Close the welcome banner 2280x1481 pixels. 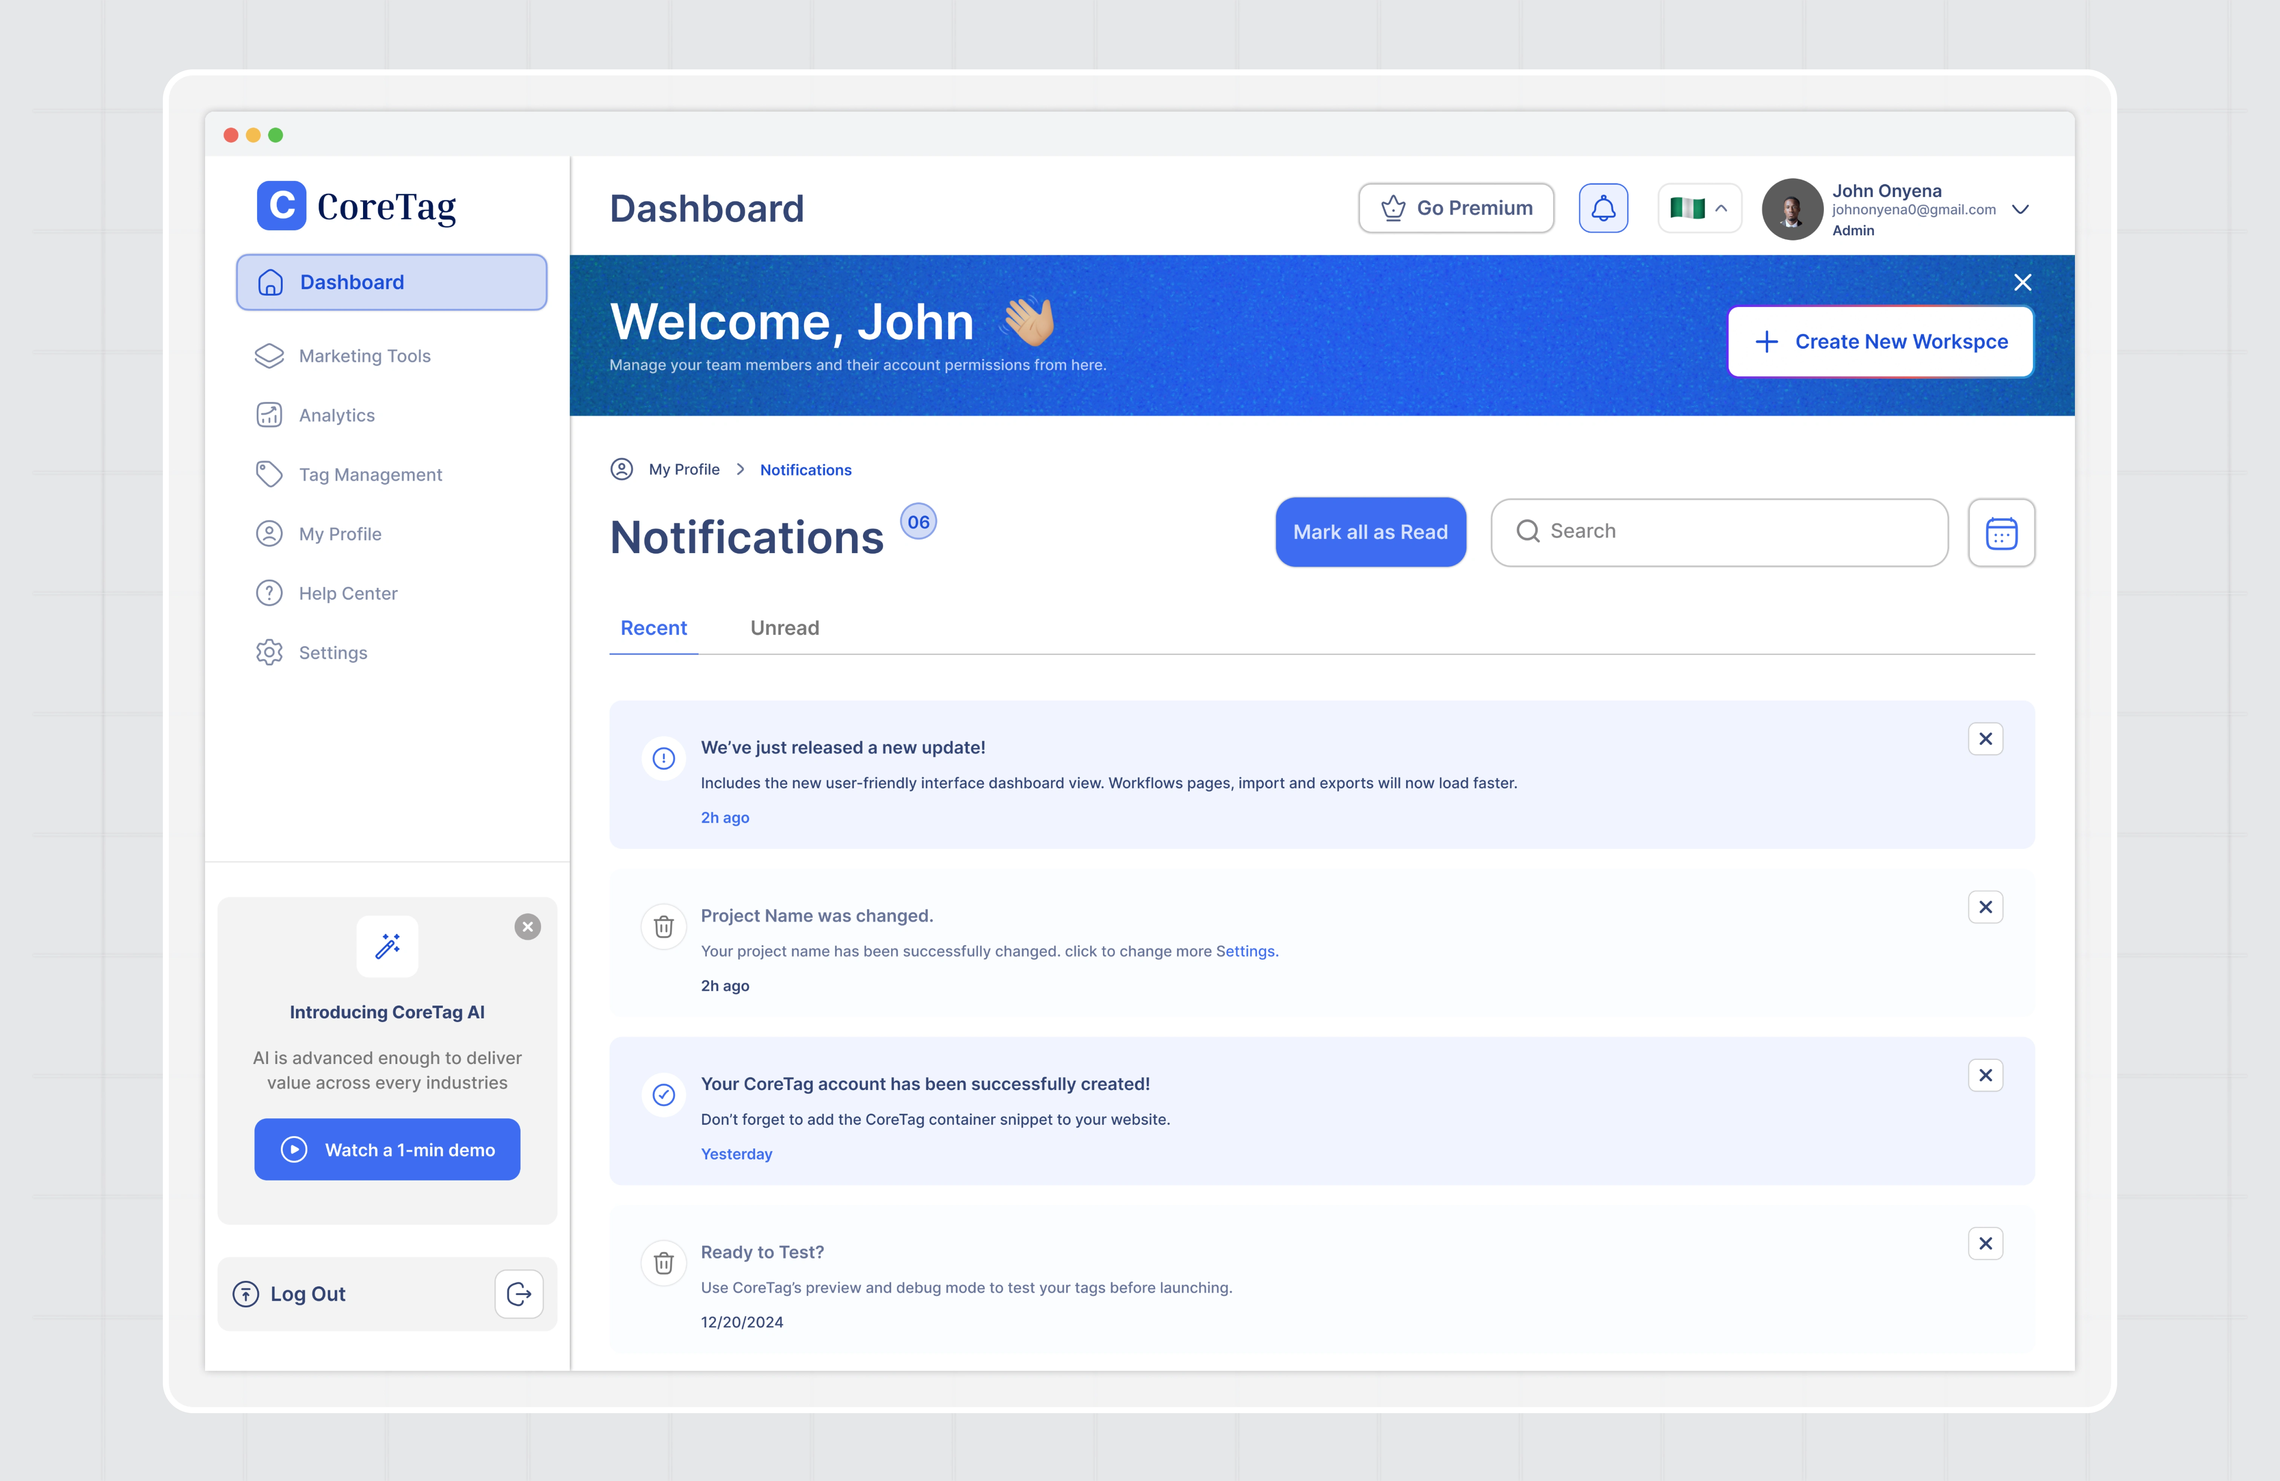click(x=2024, y=282)
